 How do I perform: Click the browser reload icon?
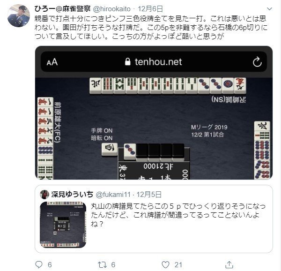pyautogui.click(x=257, y=62)
